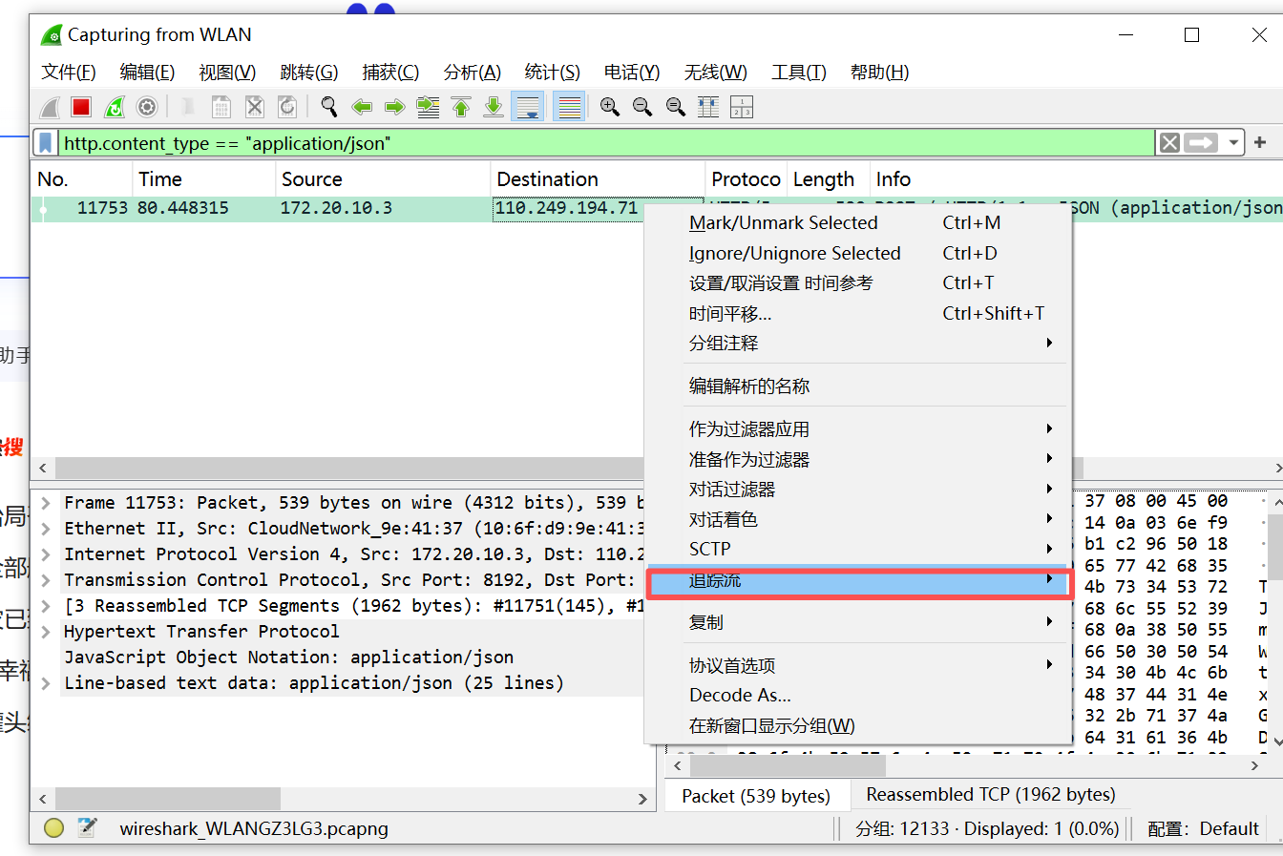Open the 分析(A) menu
Image resolution: width=1283 pixels, height=856 pixels.
[473, 73]
